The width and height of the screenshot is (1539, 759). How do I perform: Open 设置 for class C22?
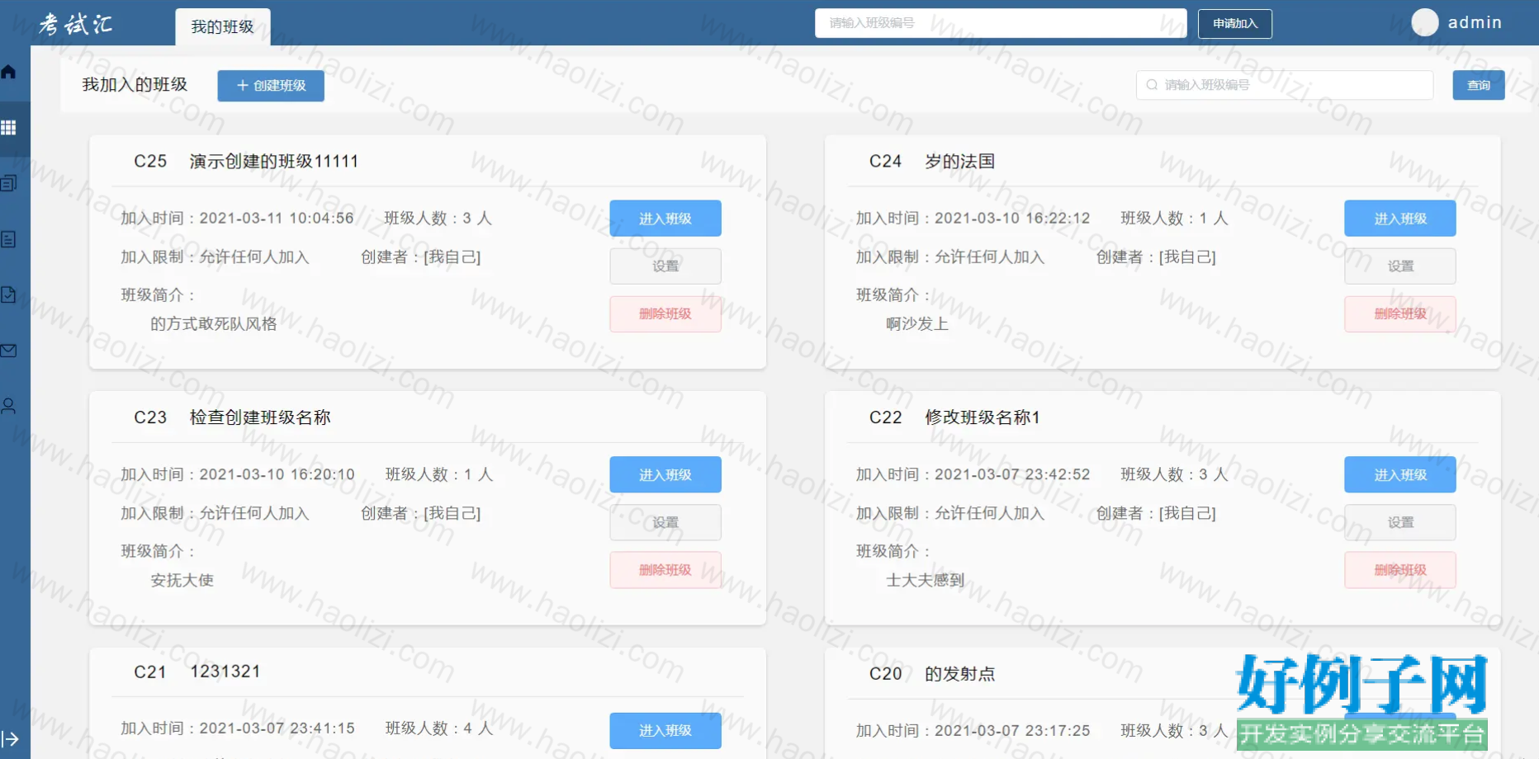pos(1400,523)
